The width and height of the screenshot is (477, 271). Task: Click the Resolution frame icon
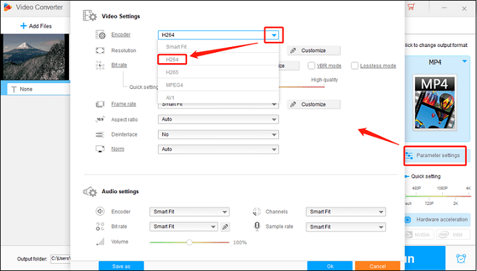click(100, 50)
